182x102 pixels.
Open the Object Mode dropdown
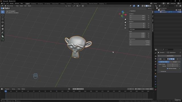(10, 6)
